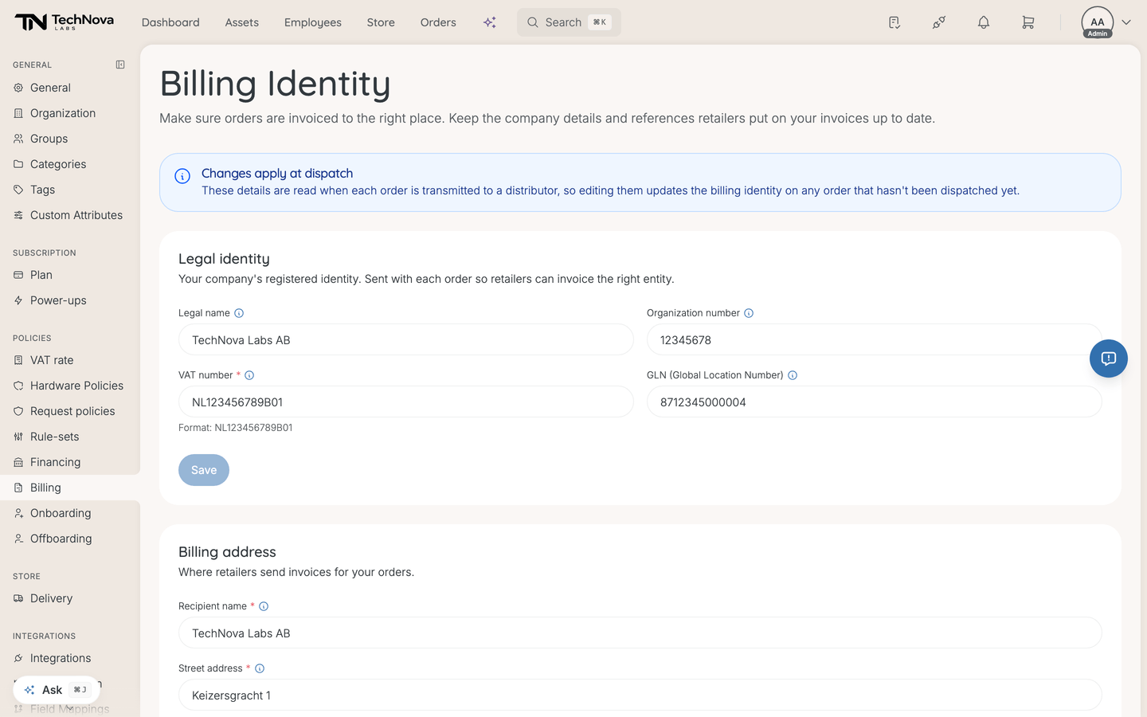Collapse the settings sidebar panel icon
1147x717 pixels.
[120, 65]
